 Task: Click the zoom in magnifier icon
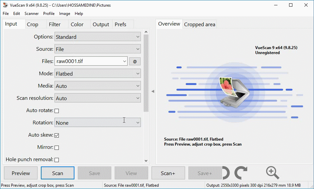point(272,173)
